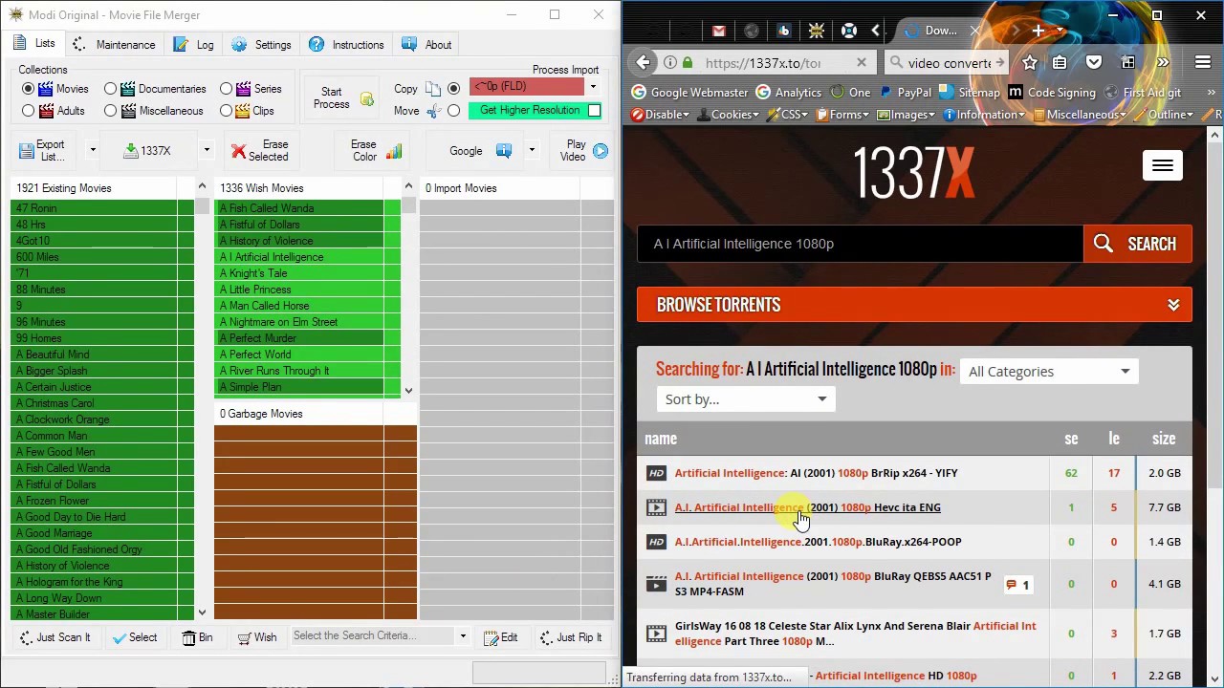Click the Bin trash button
The image size is (1224, 688).
198,637
